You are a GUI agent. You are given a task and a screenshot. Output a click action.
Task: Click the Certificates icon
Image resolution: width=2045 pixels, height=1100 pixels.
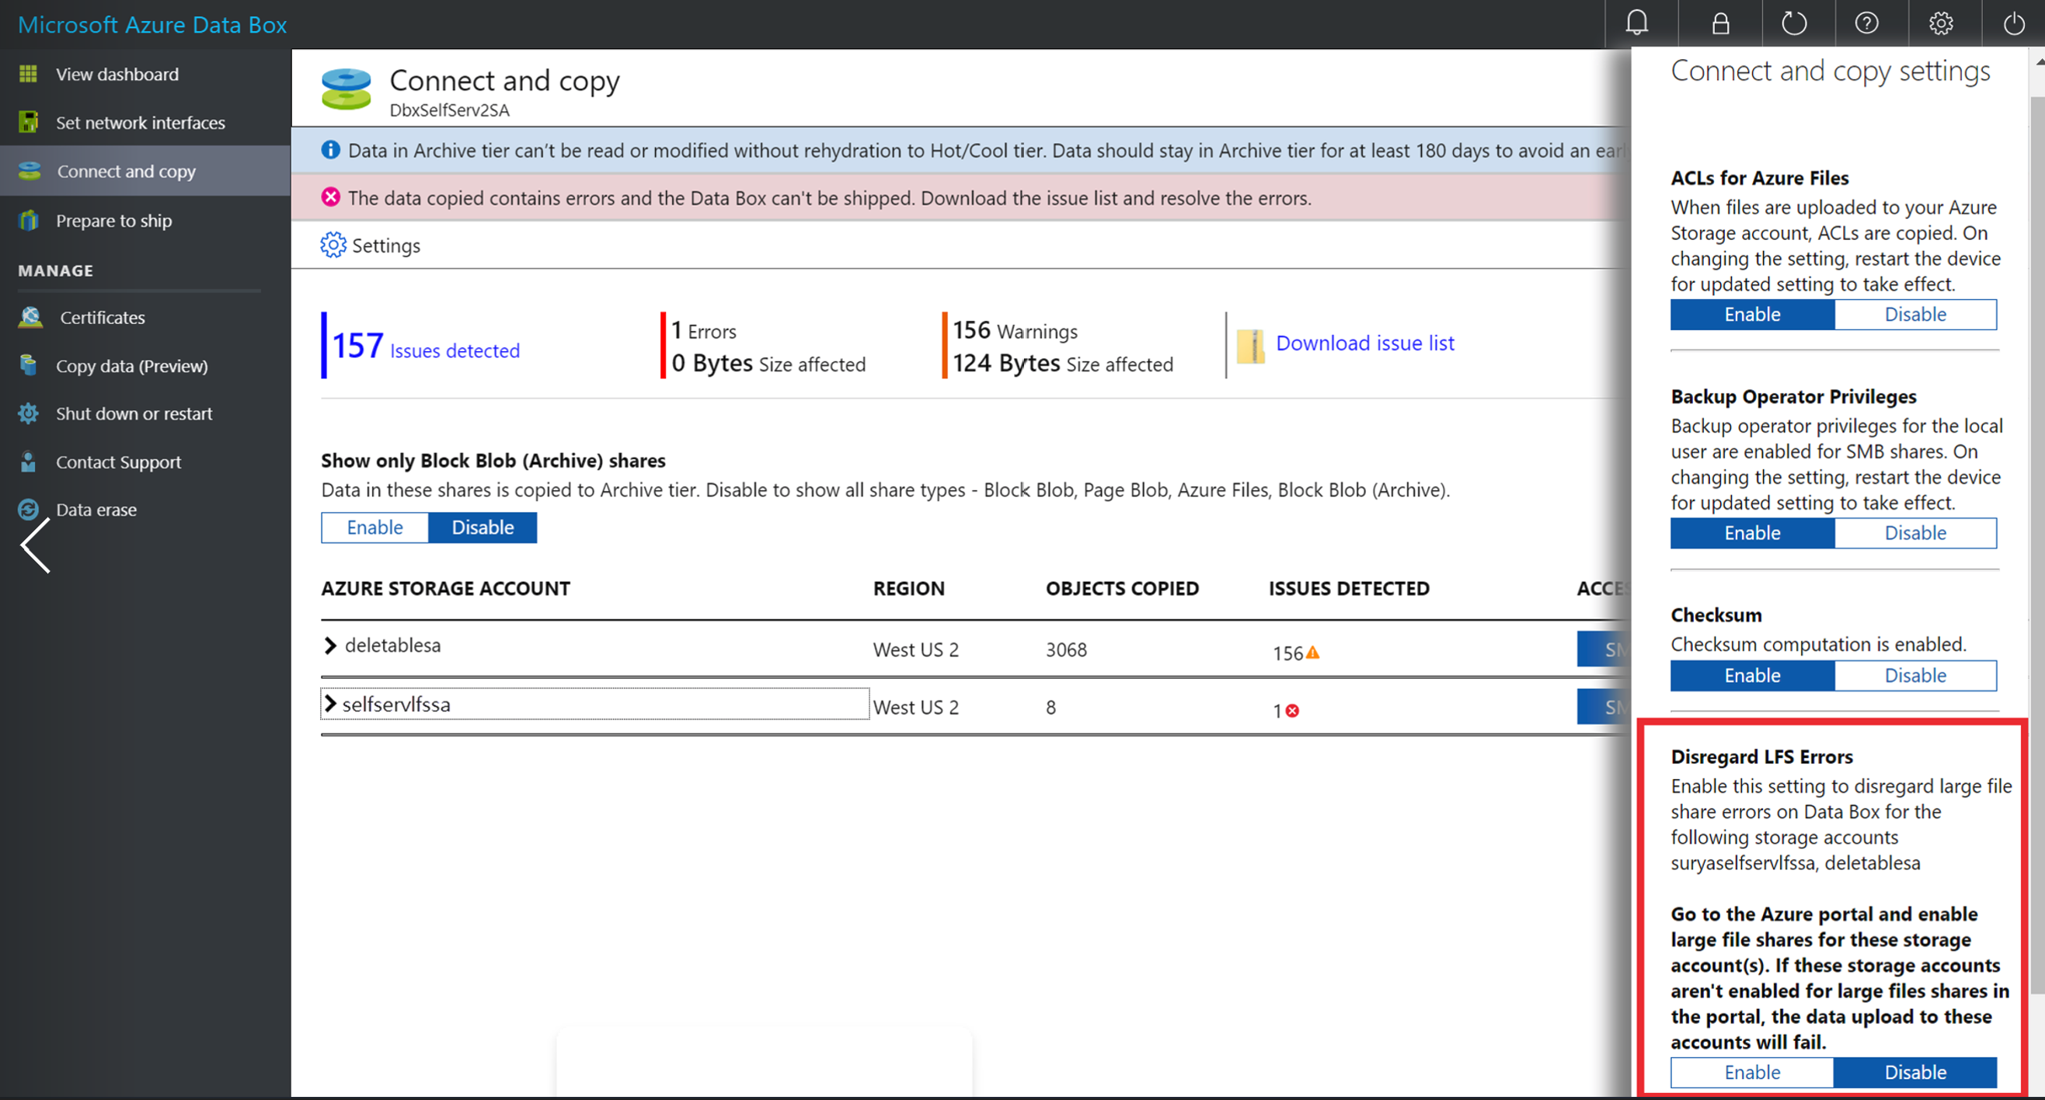pyautogui.click(x=30, y=317)
